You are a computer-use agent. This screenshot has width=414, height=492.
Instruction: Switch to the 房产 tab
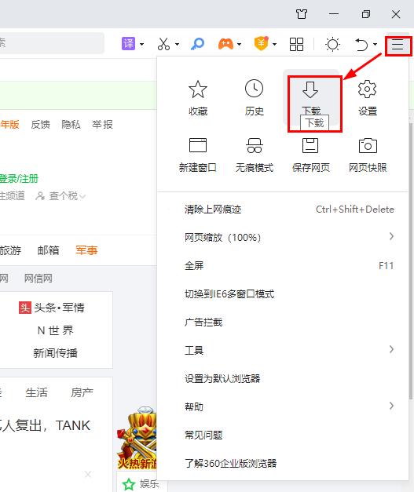click(x=82, y=392)
